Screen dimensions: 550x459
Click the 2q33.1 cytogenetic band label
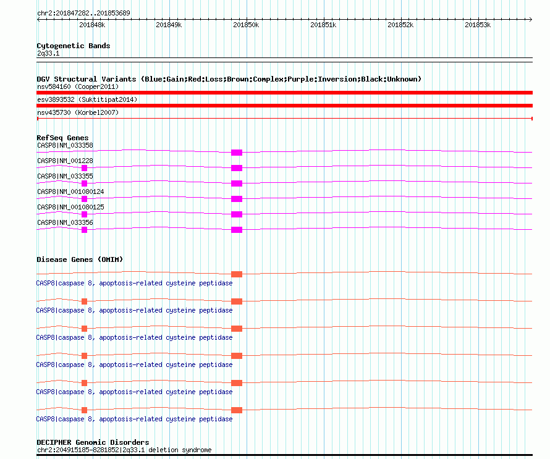click(48, 54)
